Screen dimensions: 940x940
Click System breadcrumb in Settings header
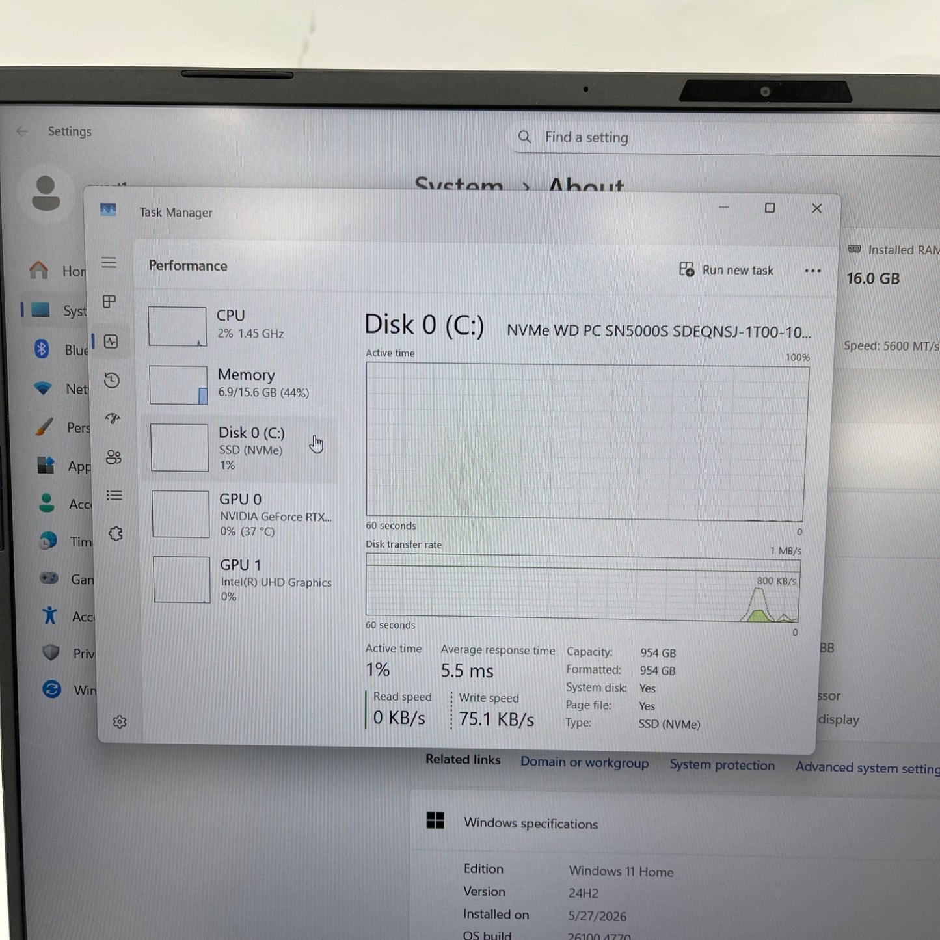459,185
